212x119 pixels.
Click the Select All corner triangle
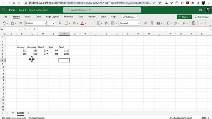(x=4, y=34)
